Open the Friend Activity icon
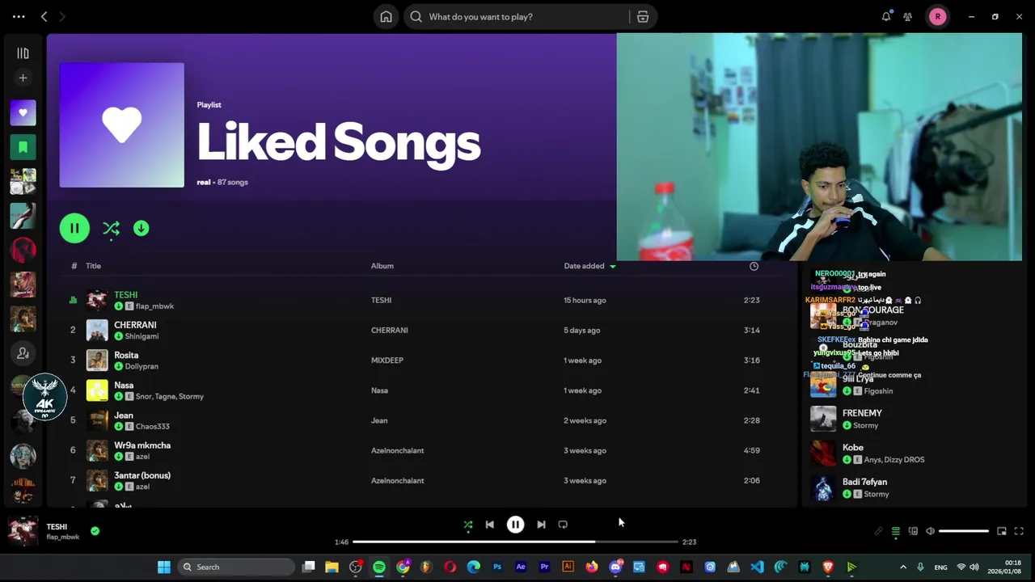This screenshot has width=1035, height=582. (x=908, y=16)
